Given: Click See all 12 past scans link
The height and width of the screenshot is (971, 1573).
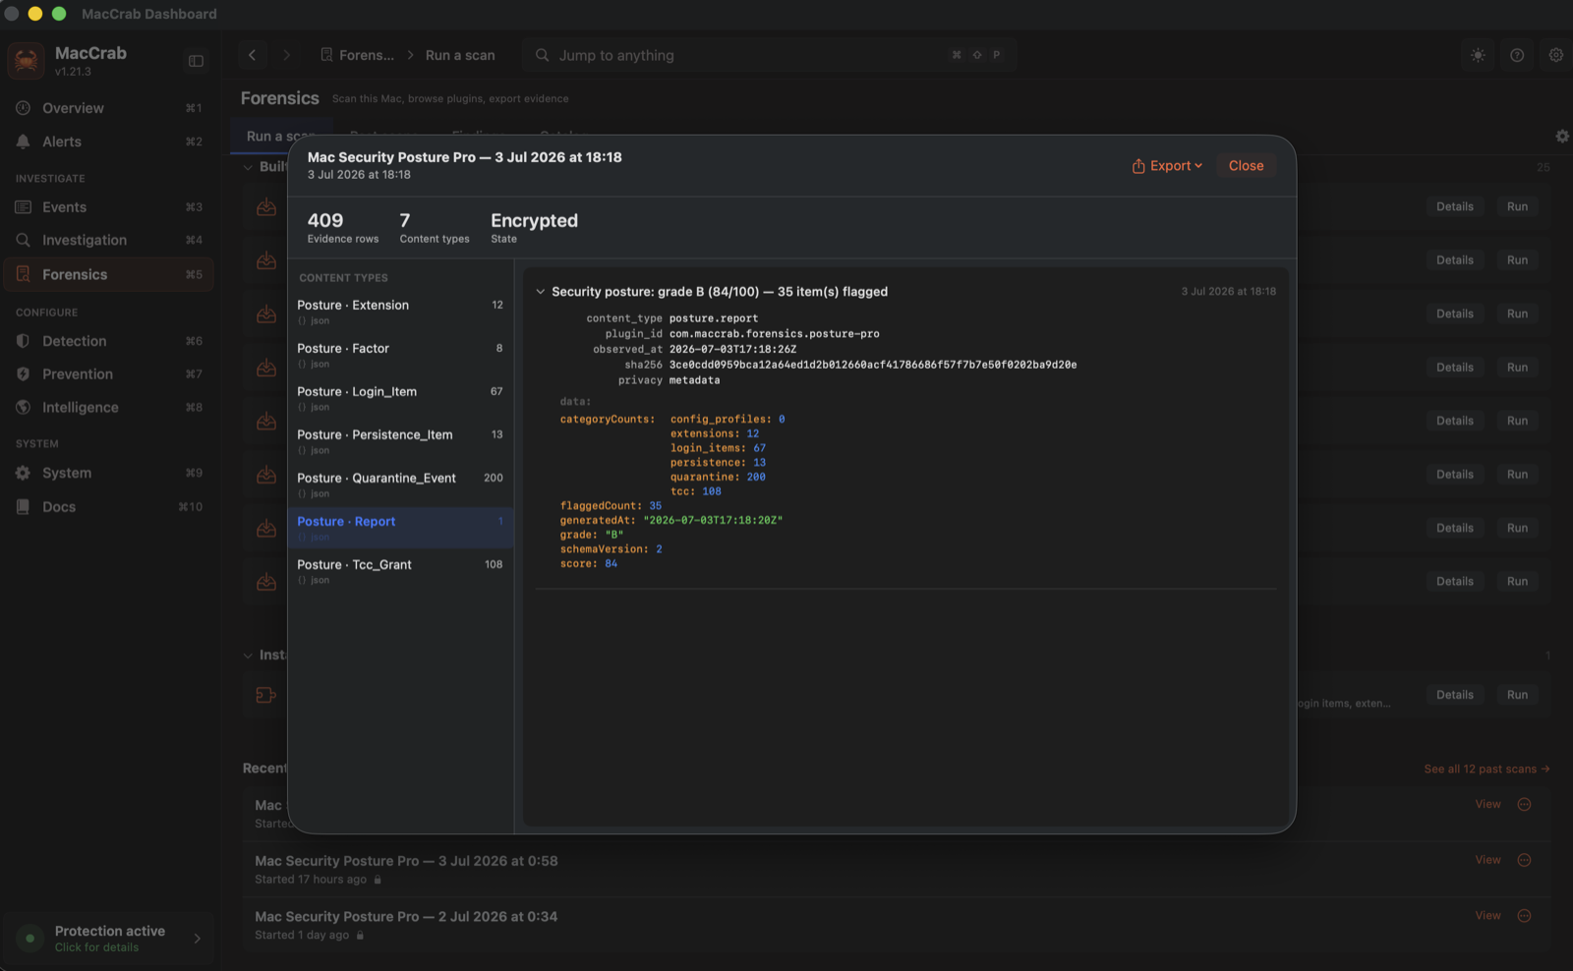Looking at the screenshot, I should pos(1486,769).
